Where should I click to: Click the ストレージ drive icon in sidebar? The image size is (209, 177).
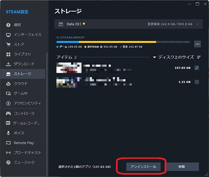(x=8, y=74)
